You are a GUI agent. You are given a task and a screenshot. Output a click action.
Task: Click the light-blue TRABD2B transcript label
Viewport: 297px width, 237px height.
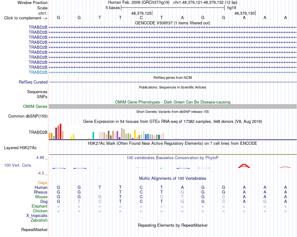click(x=38, y=72)
